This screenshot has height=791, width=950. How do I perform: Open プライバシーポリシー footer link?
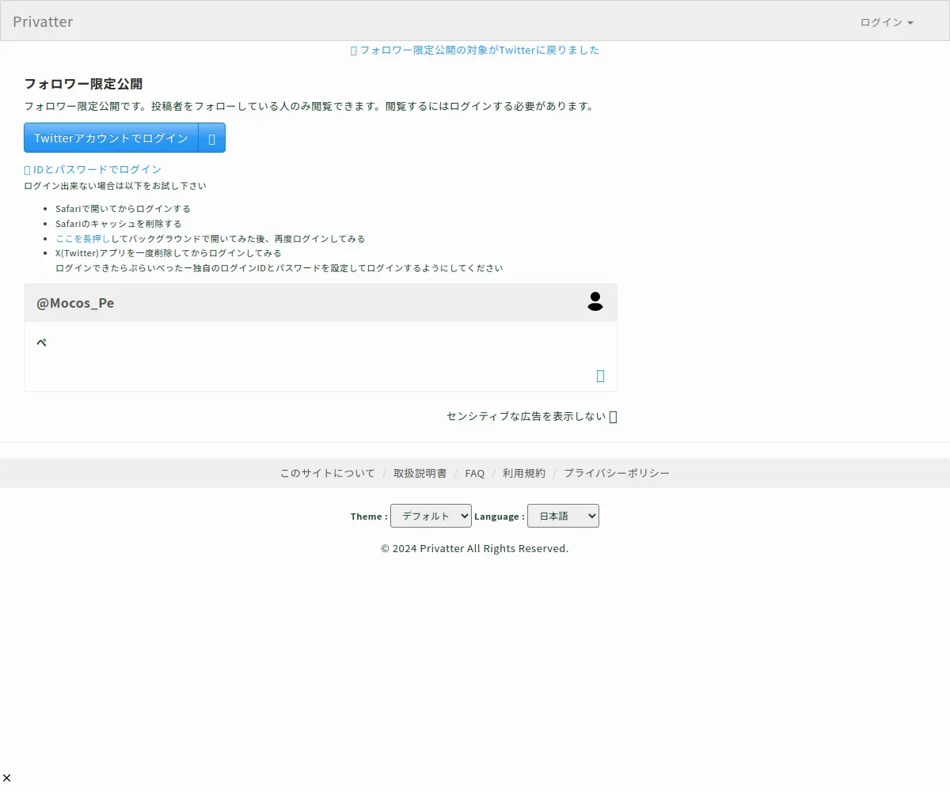click(617, 473)
